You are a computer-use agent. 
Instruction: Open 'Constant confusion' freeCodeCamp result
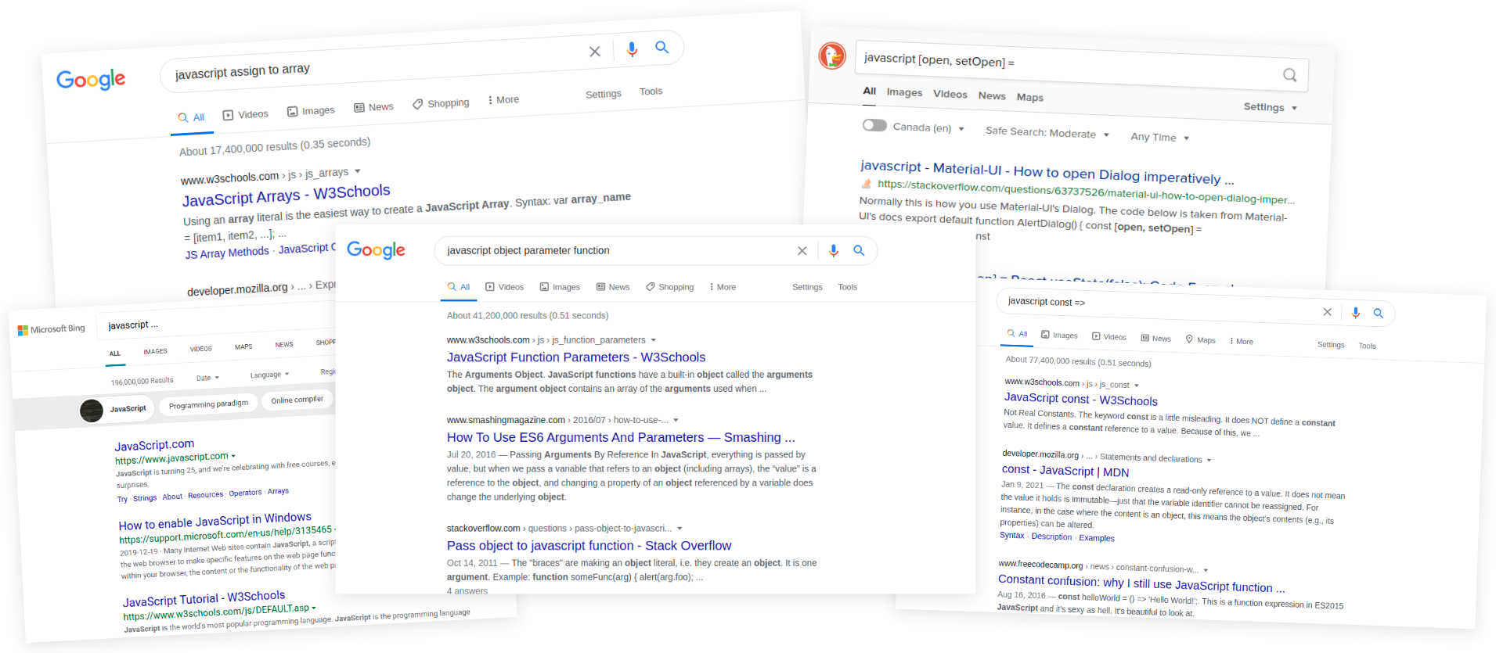(x=1141, y=583)
